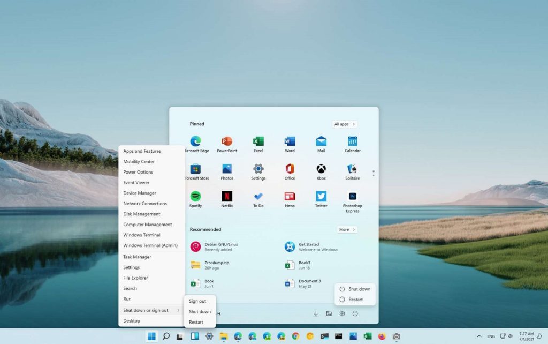548x344 pixels.
Task: Show hidden tray icons chevron
Action: [x=479, y=336]
